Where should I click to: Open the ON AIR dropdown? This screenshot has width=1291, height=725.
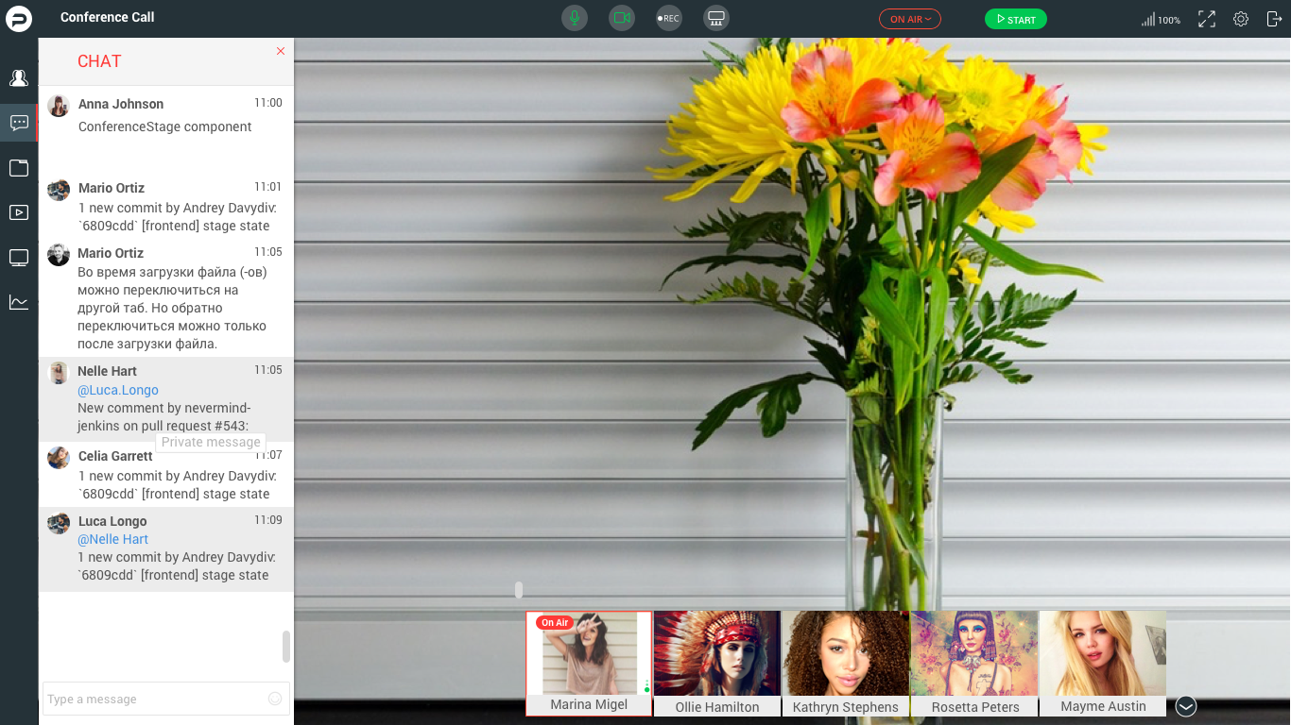(x=910, y=19)
